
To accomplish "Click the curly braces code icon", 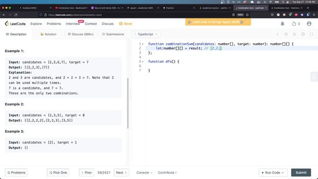I will pyautogui.click(x=286, y=34).
